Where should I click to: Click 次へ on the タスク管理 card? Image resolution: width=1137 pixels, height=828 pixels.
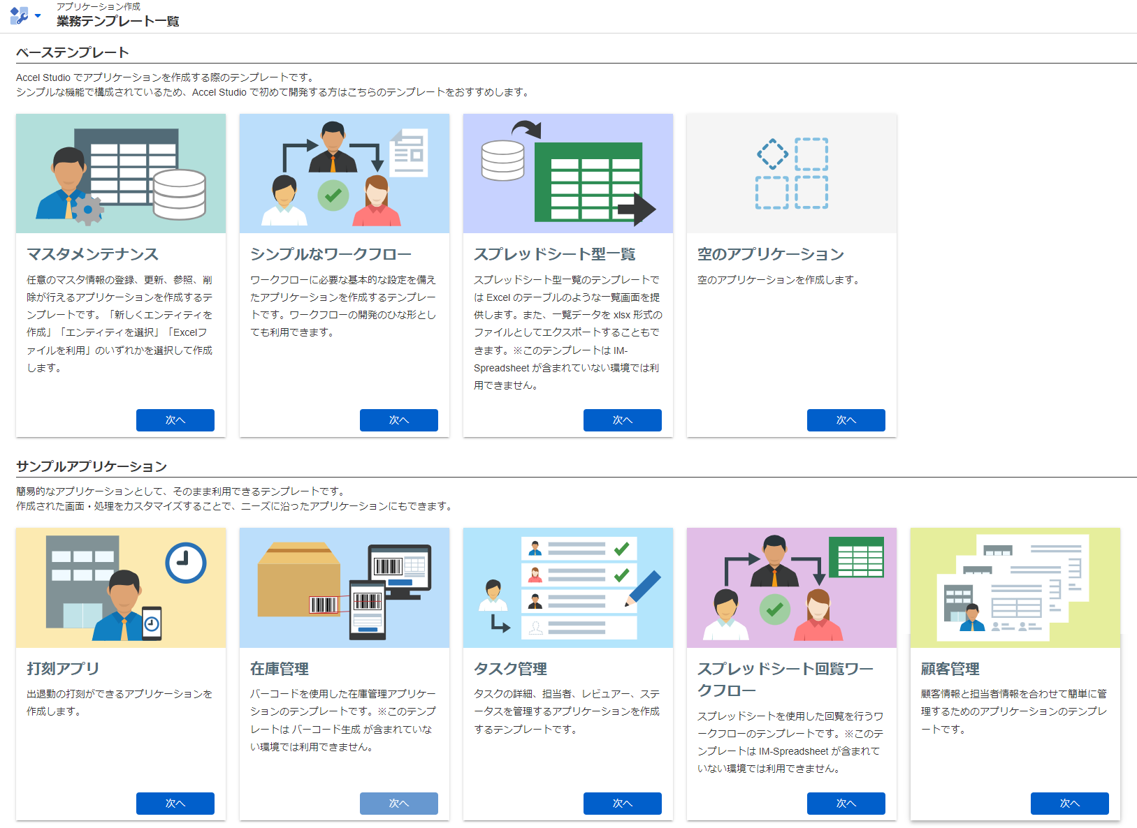(x=623, y=804)
